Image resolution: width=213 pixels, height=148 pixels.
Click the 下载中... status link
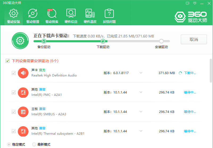coord(190,73)
